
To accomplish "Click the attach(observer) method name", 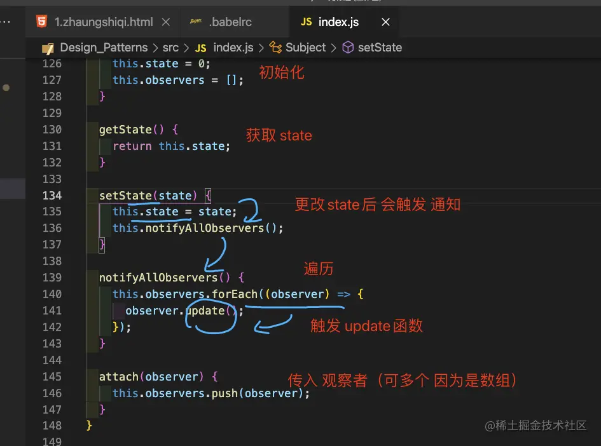I will pyautogui.click(x=151, y=377).
